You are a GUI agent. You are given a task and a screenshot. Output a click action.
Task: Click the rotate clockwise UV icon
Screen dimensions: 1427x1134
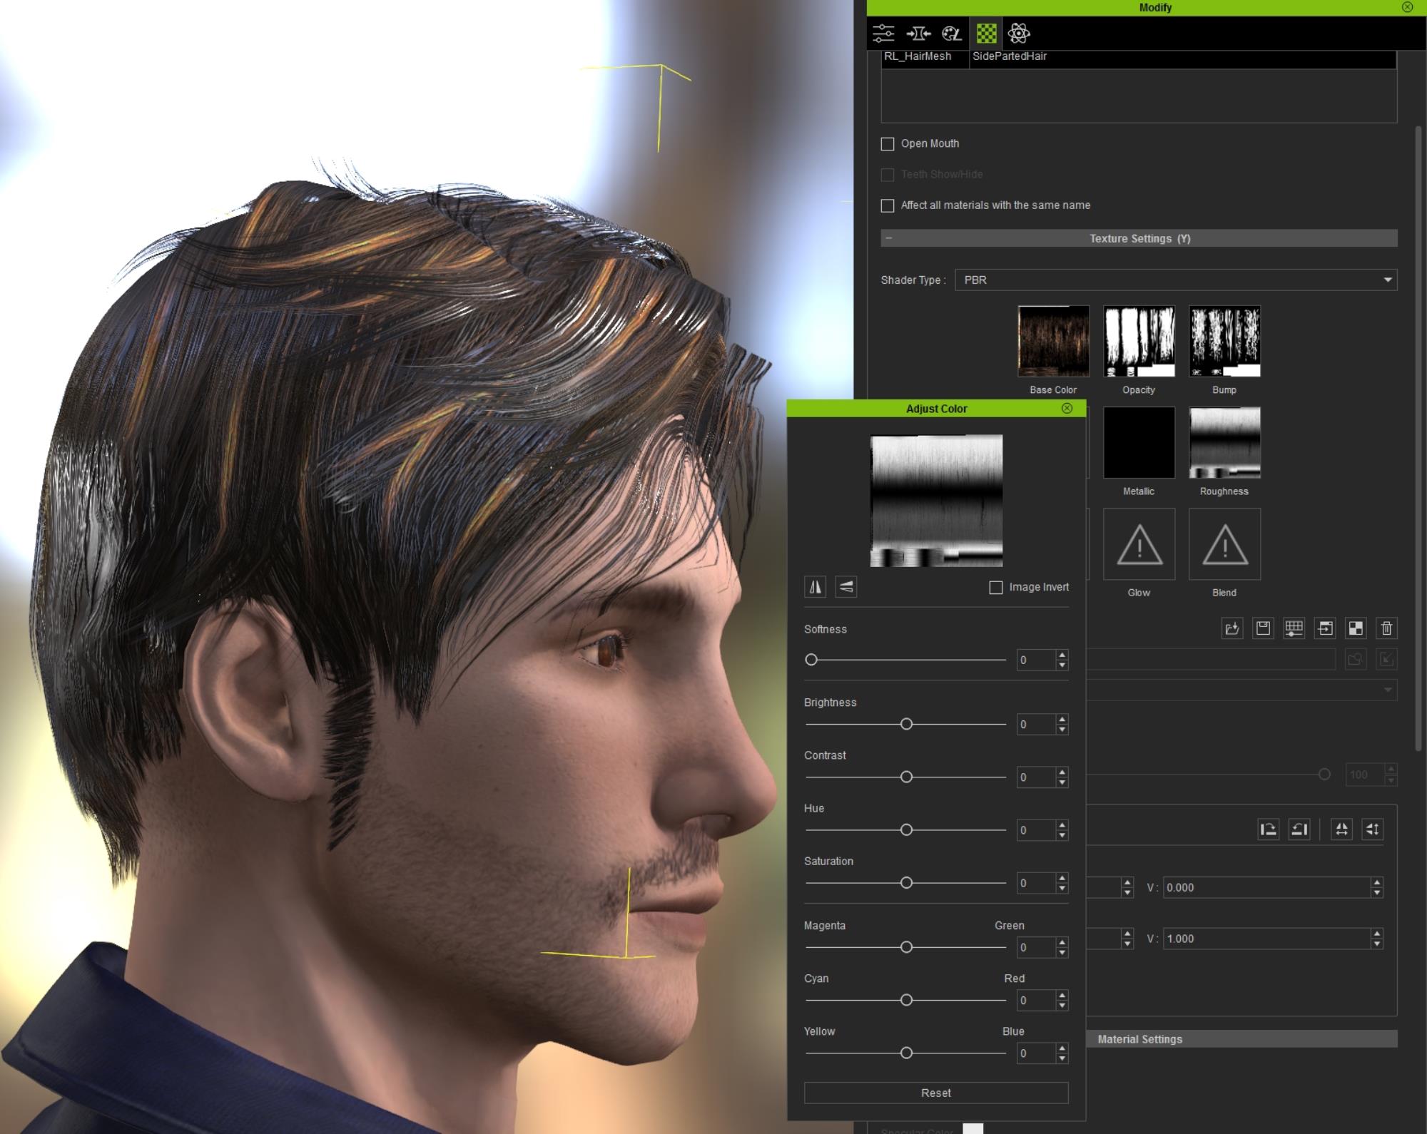[x=1268, y=829]
